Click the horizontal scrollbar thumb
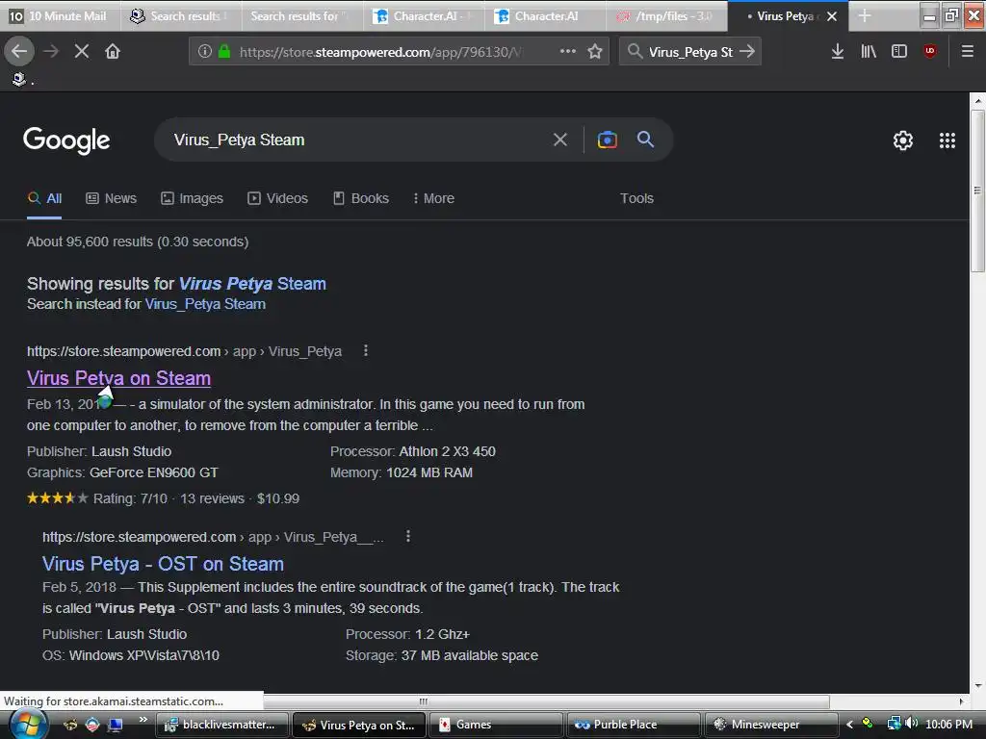 [x=424, y=701]
